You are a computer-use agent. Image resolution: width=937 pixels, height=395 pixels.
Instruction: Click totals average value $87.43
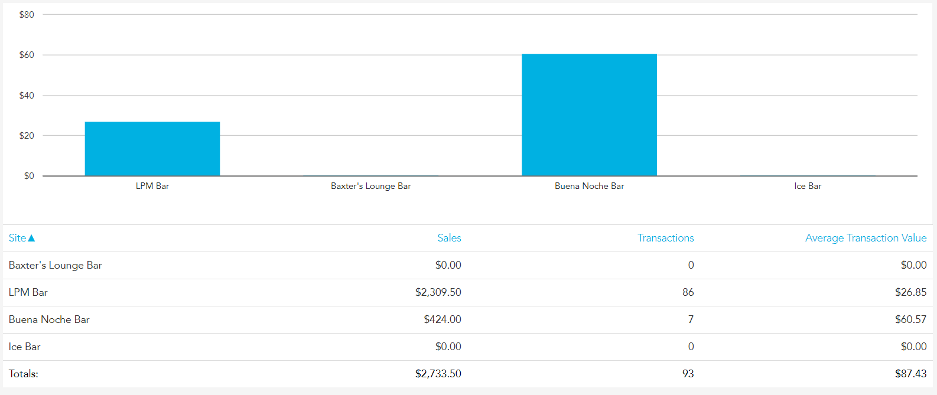(x=911, y=374)
